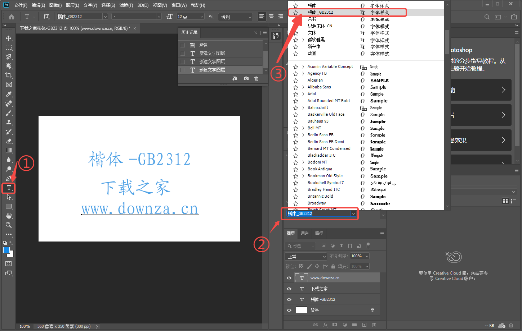This screenshot has width=522, height=331.
Task: Choose the Crop tool
Action: (x=9, y=75)
